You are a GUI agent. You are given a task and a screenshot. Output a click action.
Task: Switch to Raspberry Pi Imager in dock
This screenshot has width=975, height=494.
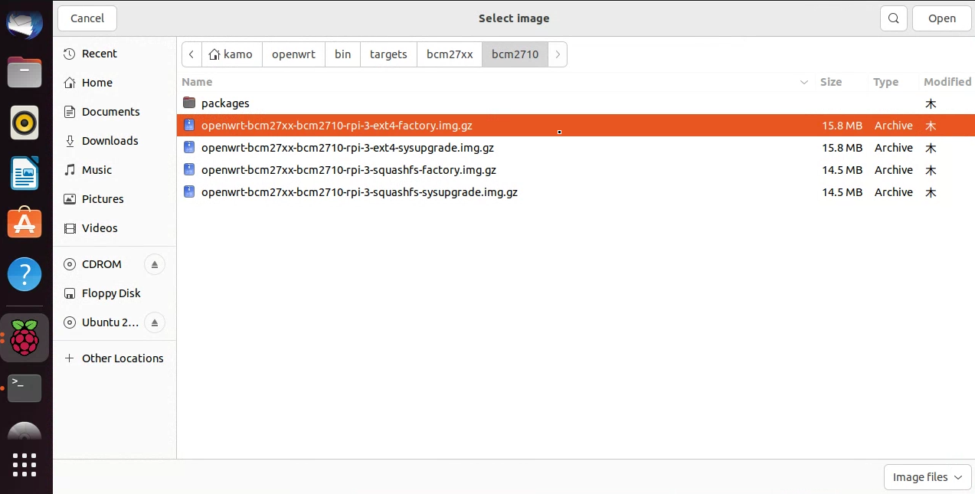tap(25, 338)
